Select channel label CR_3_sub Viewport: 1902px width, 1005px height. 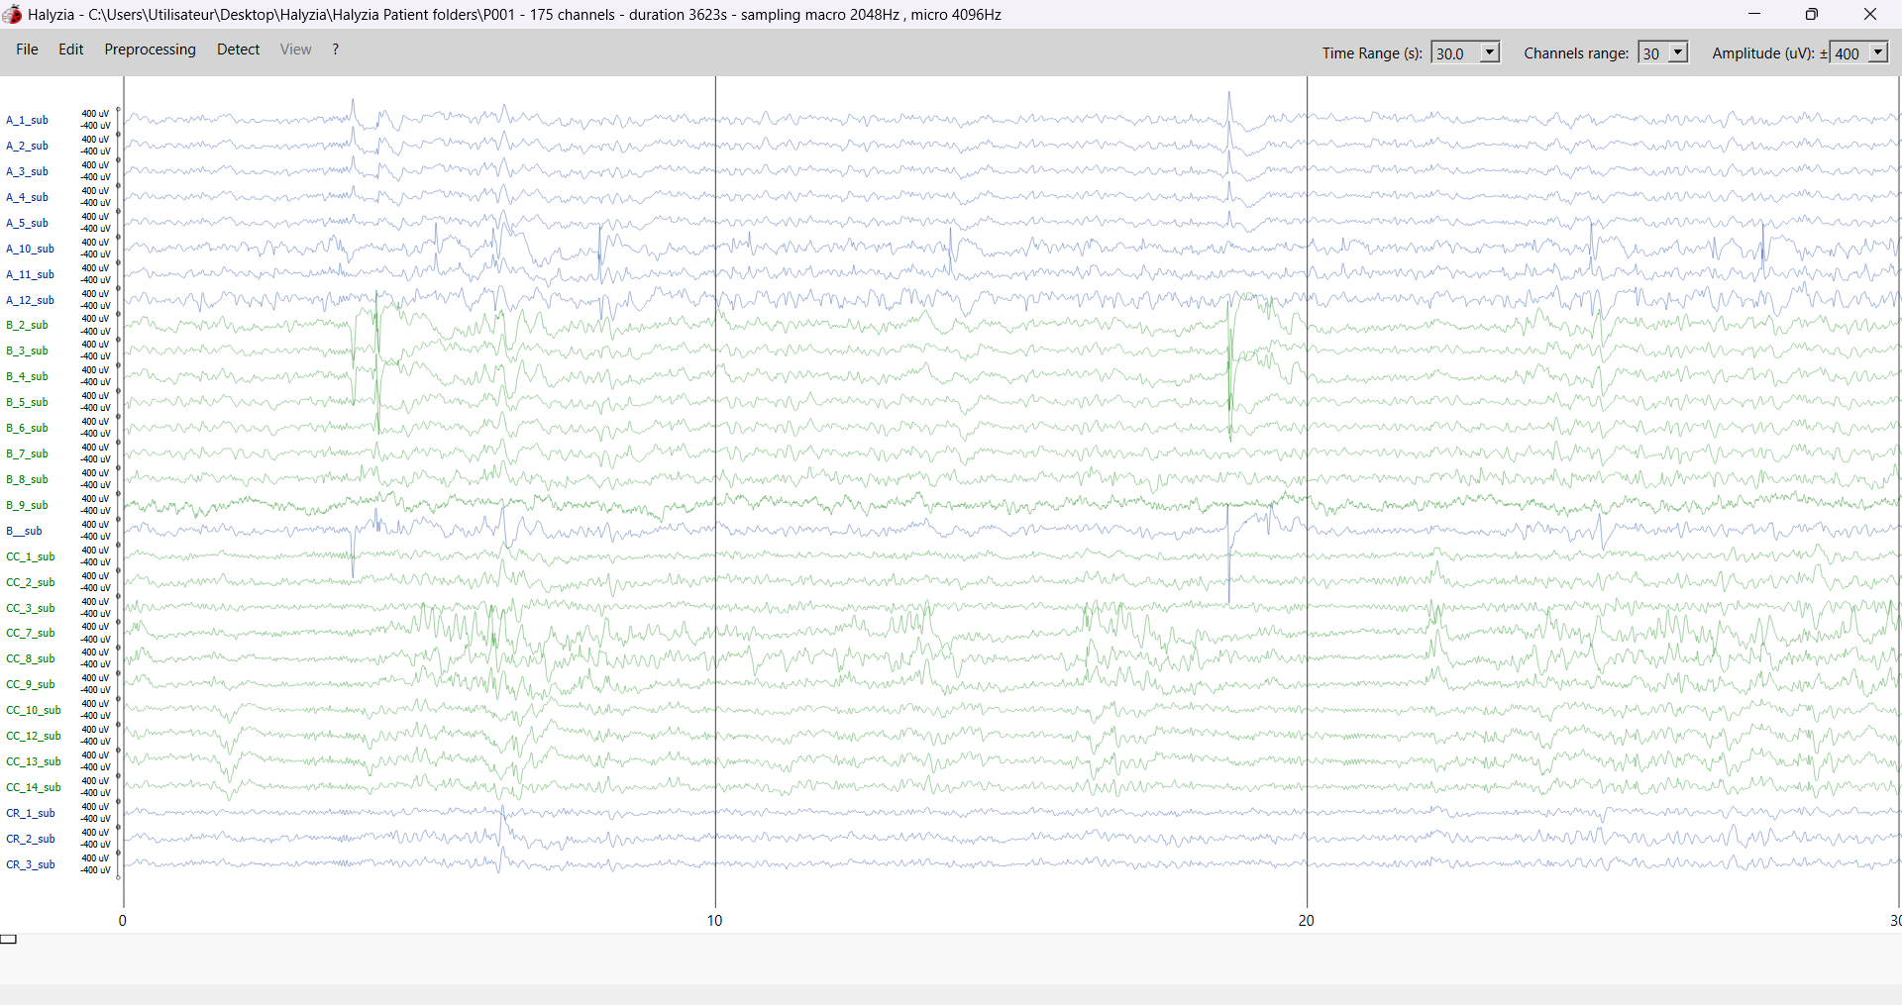tap(31, 864)
